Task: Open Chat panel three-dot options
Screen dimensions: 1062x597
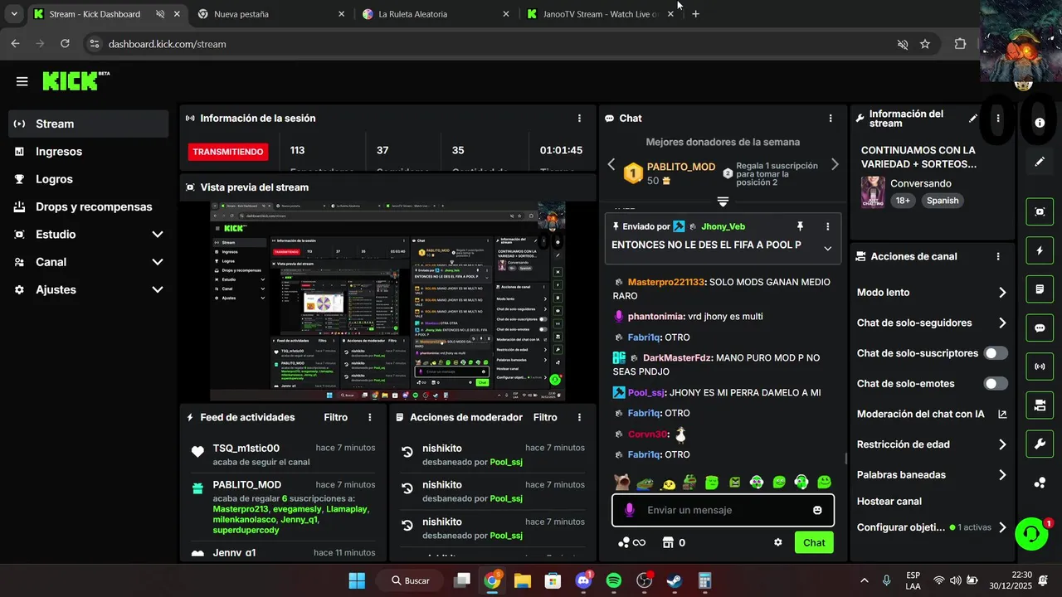Action: click(x=831, y=119)
